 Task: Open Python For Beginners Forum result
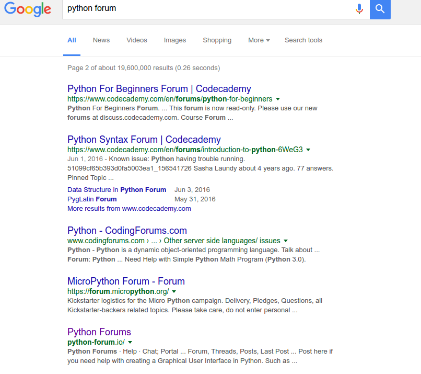click(159, 88)
